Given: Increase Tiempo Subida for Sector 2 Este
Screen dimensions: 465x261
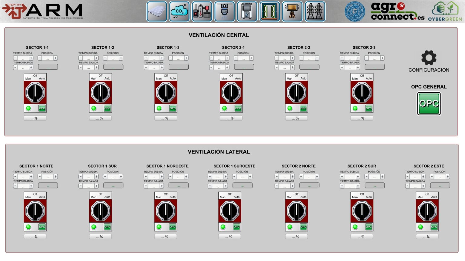Looking at the screenshot, I should pyautogui.click(x=424, y=176).
